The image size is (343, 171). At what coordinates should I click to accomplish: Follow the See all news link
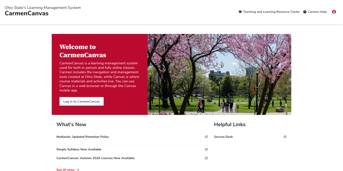pyautogui.click(x=65, y=170)
